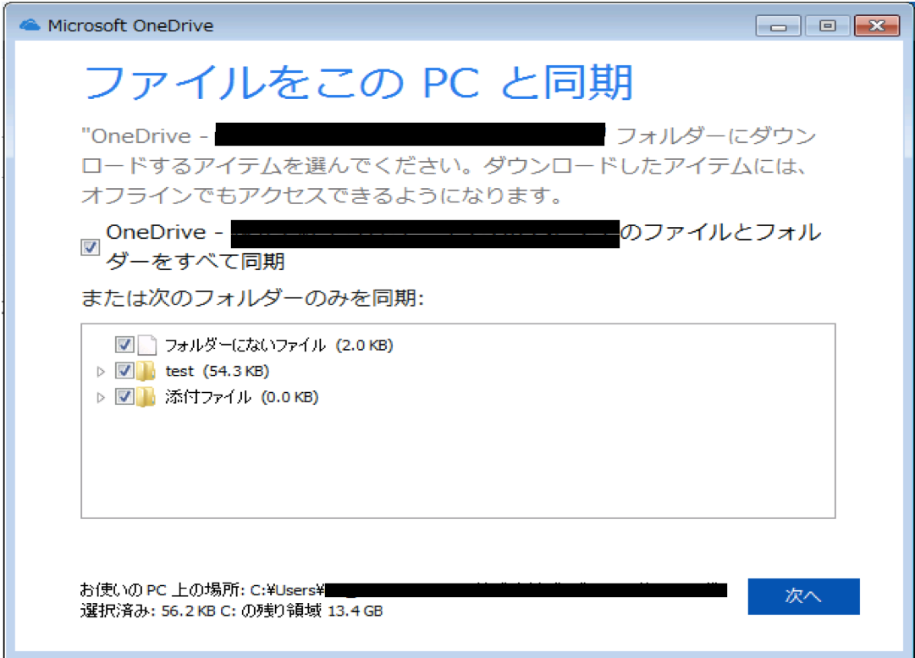Select the フォルダーにないファイル (2.0 KB) label
Screen dimensions: 915x658
(279, 345)
